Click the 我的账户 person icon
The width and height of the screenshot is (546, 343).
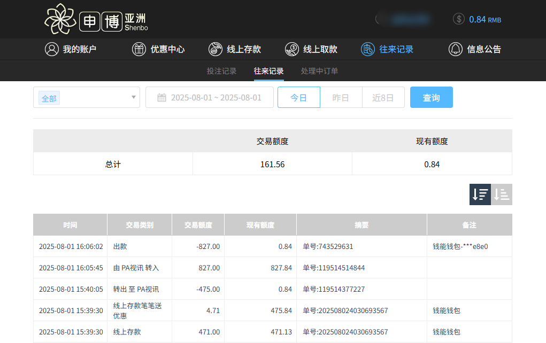click(51, 49)
